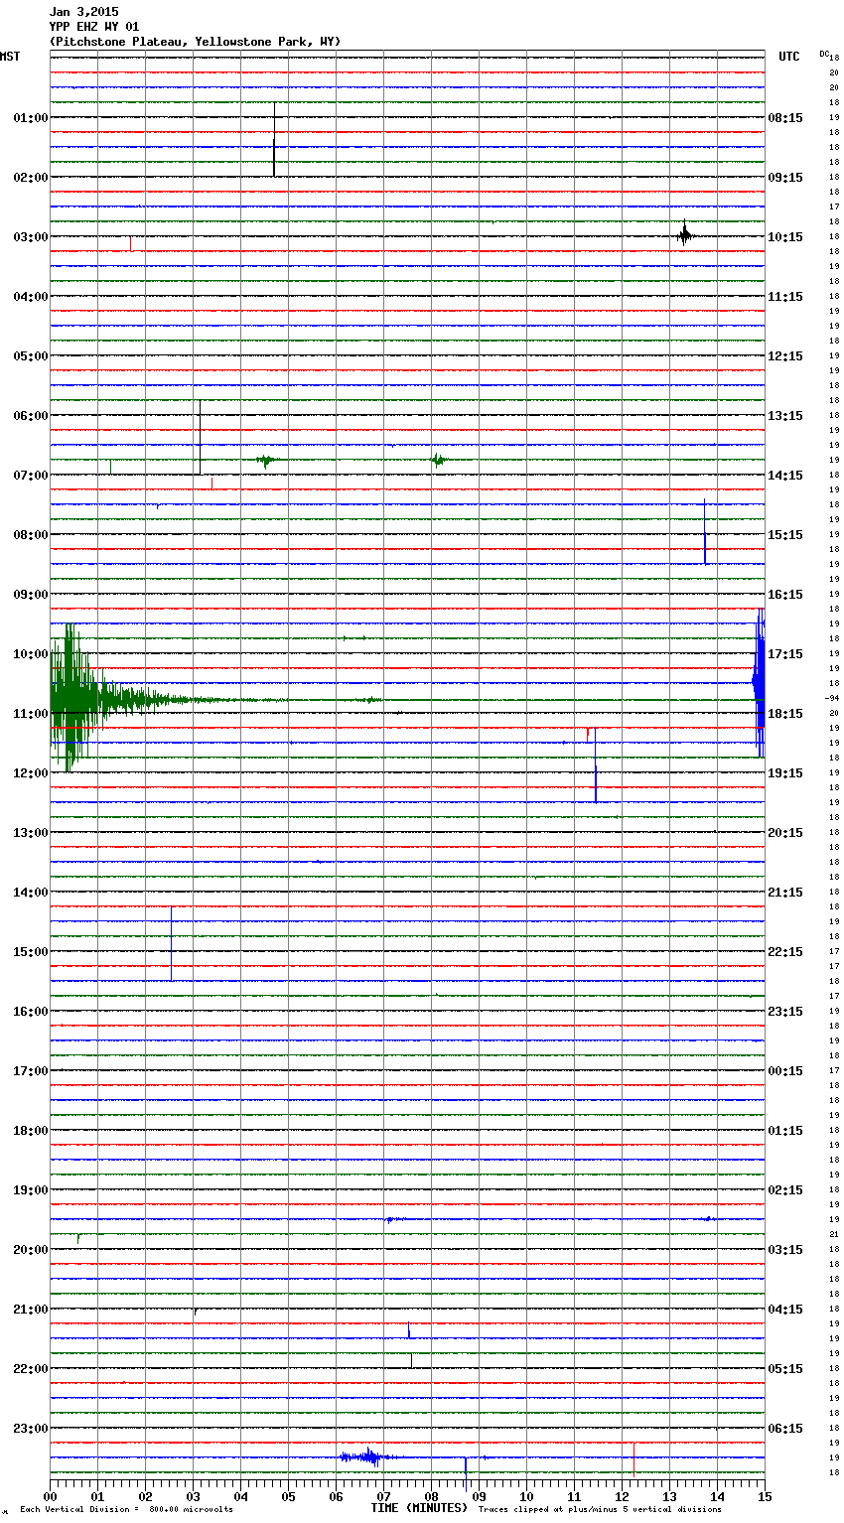Viewport: 844px width, 1523px height.
Task: Click the "Traces clipped at plus/minus 5 vertical divisions" note
Action: pyautogui.click(x=600, y=1510)
